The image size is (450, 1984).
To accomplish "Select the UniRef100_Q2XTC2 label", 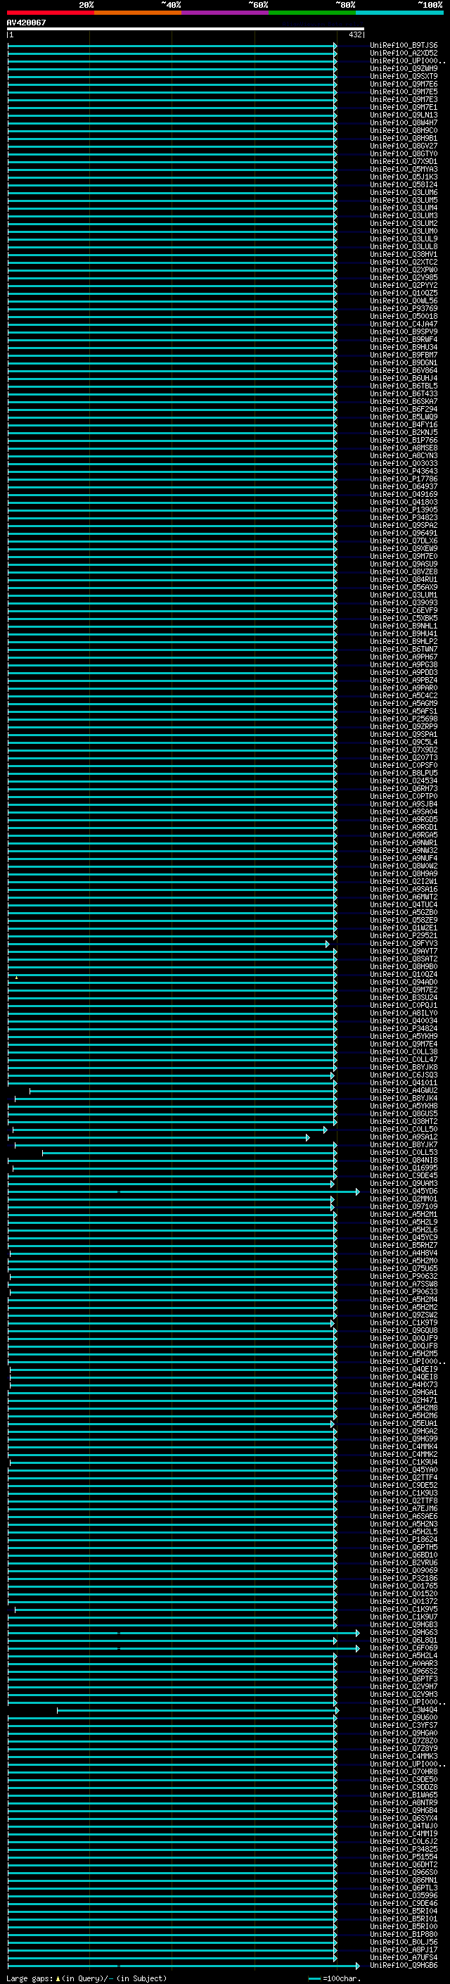I will pyautogui.click(x=404, y=263).
